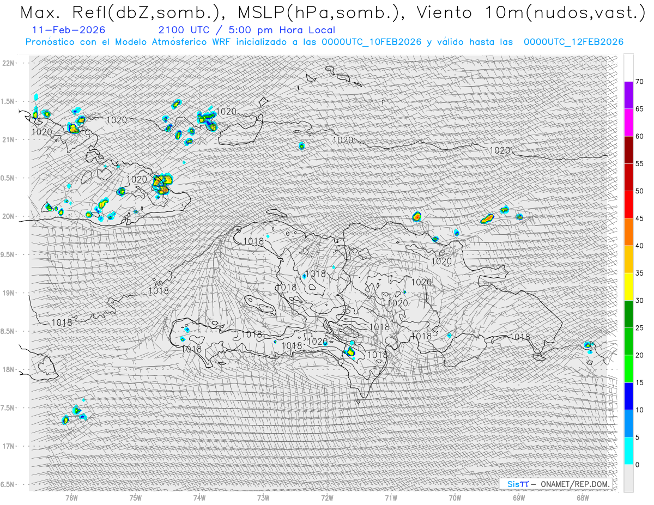Click the '17N' latitude axis label
The image size is (654, 505).
pos(9,446)
